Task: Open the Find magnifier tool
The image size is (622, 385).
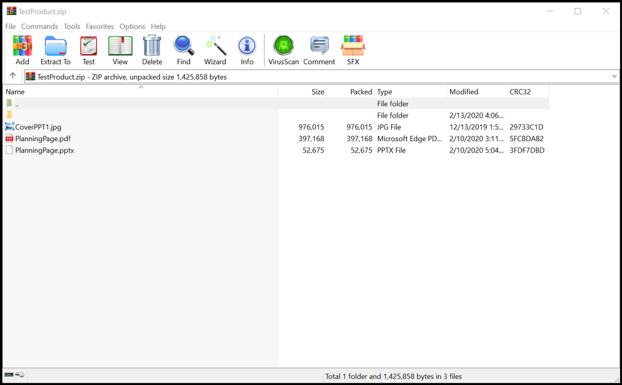Action: [x=184, y=50]
